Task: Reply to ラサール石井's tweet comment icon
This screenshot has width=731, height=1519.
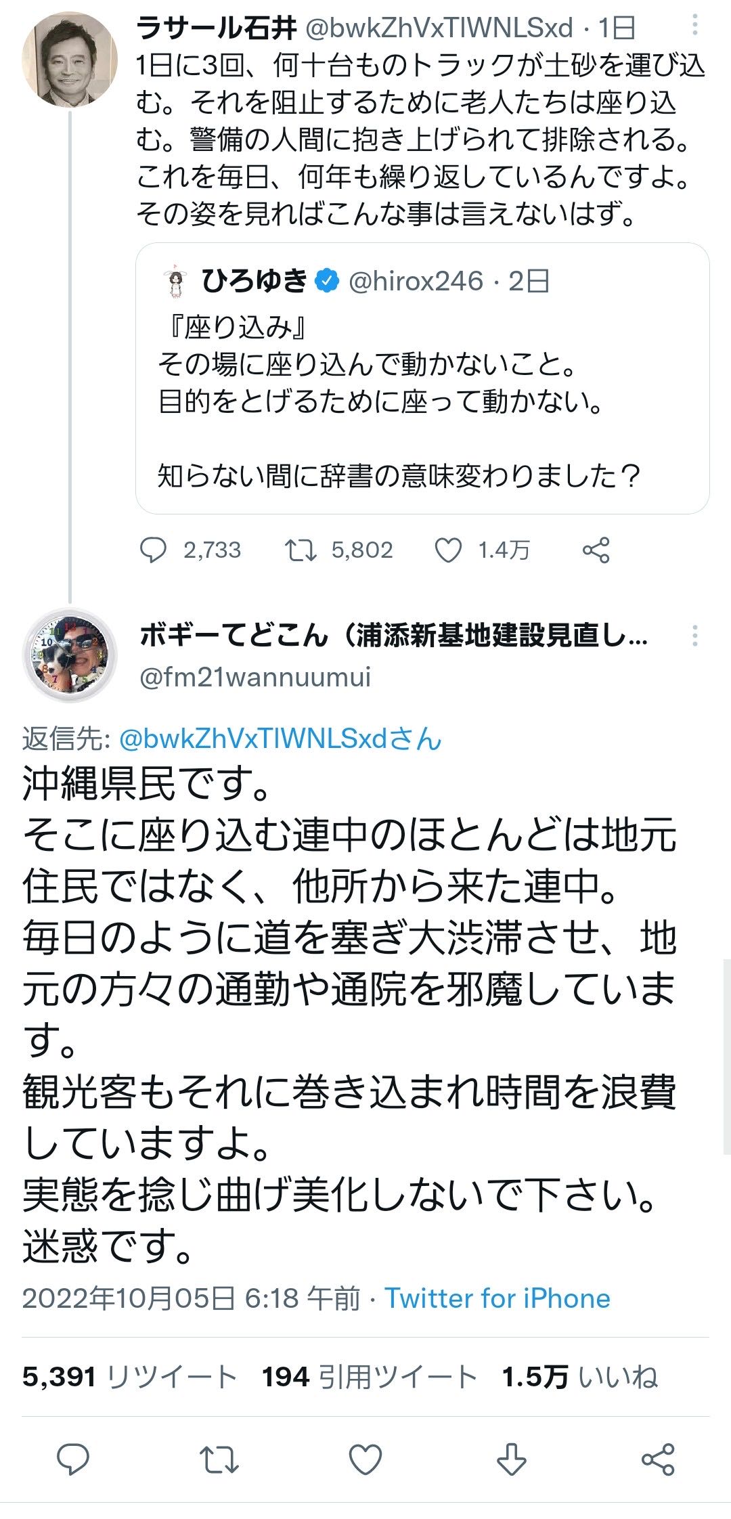Action: (153, 550)
